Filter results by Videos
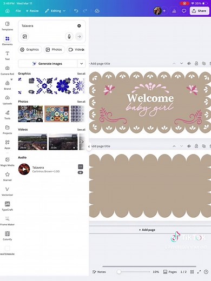 pyautogui.click(x=76, y=50)
